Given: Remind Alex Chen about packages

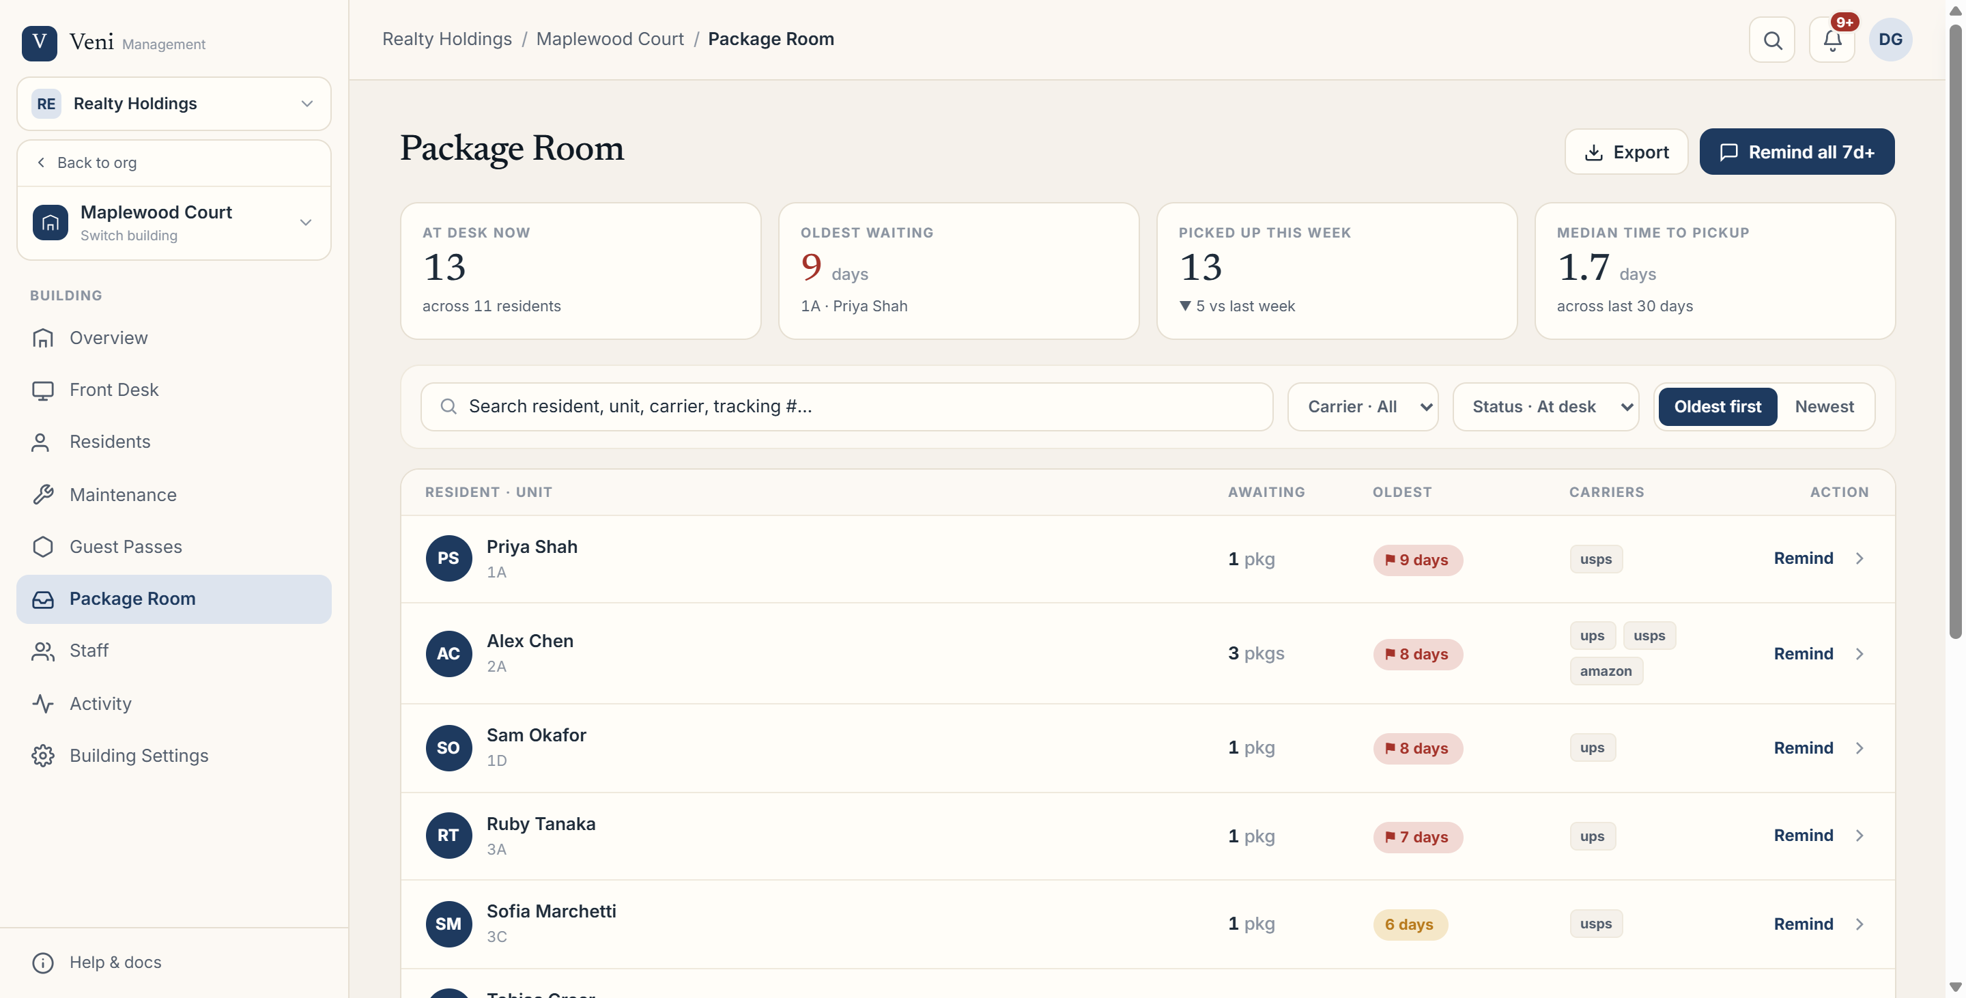Looking at the screenshot, I should click(1803, 654).
